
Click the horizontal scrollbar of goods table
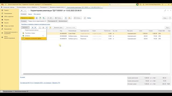click(x=87, y=74)
